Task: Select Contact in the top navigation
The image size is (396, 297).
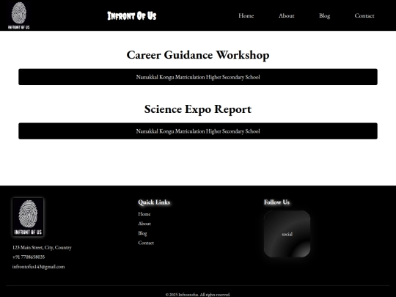Action: pos(364,15)
